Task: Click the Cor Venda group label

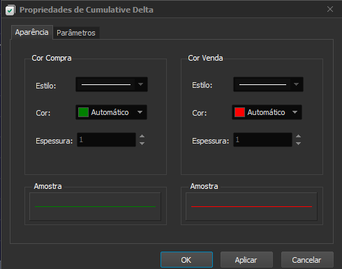Action: click(x=205, y=58)
